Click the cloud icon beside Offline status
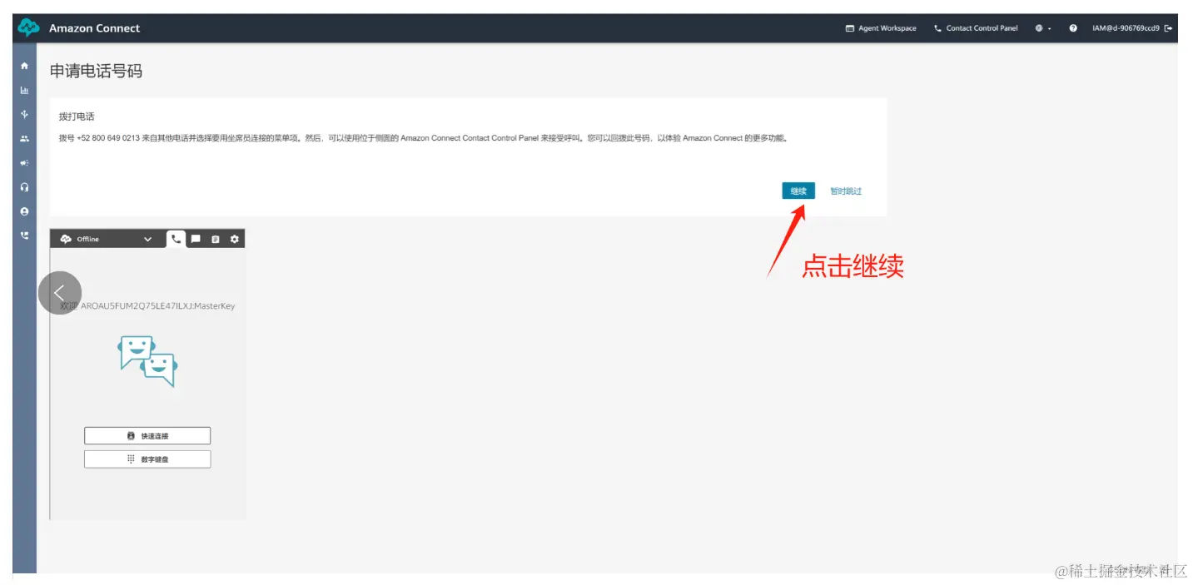 tap(66, 239)
